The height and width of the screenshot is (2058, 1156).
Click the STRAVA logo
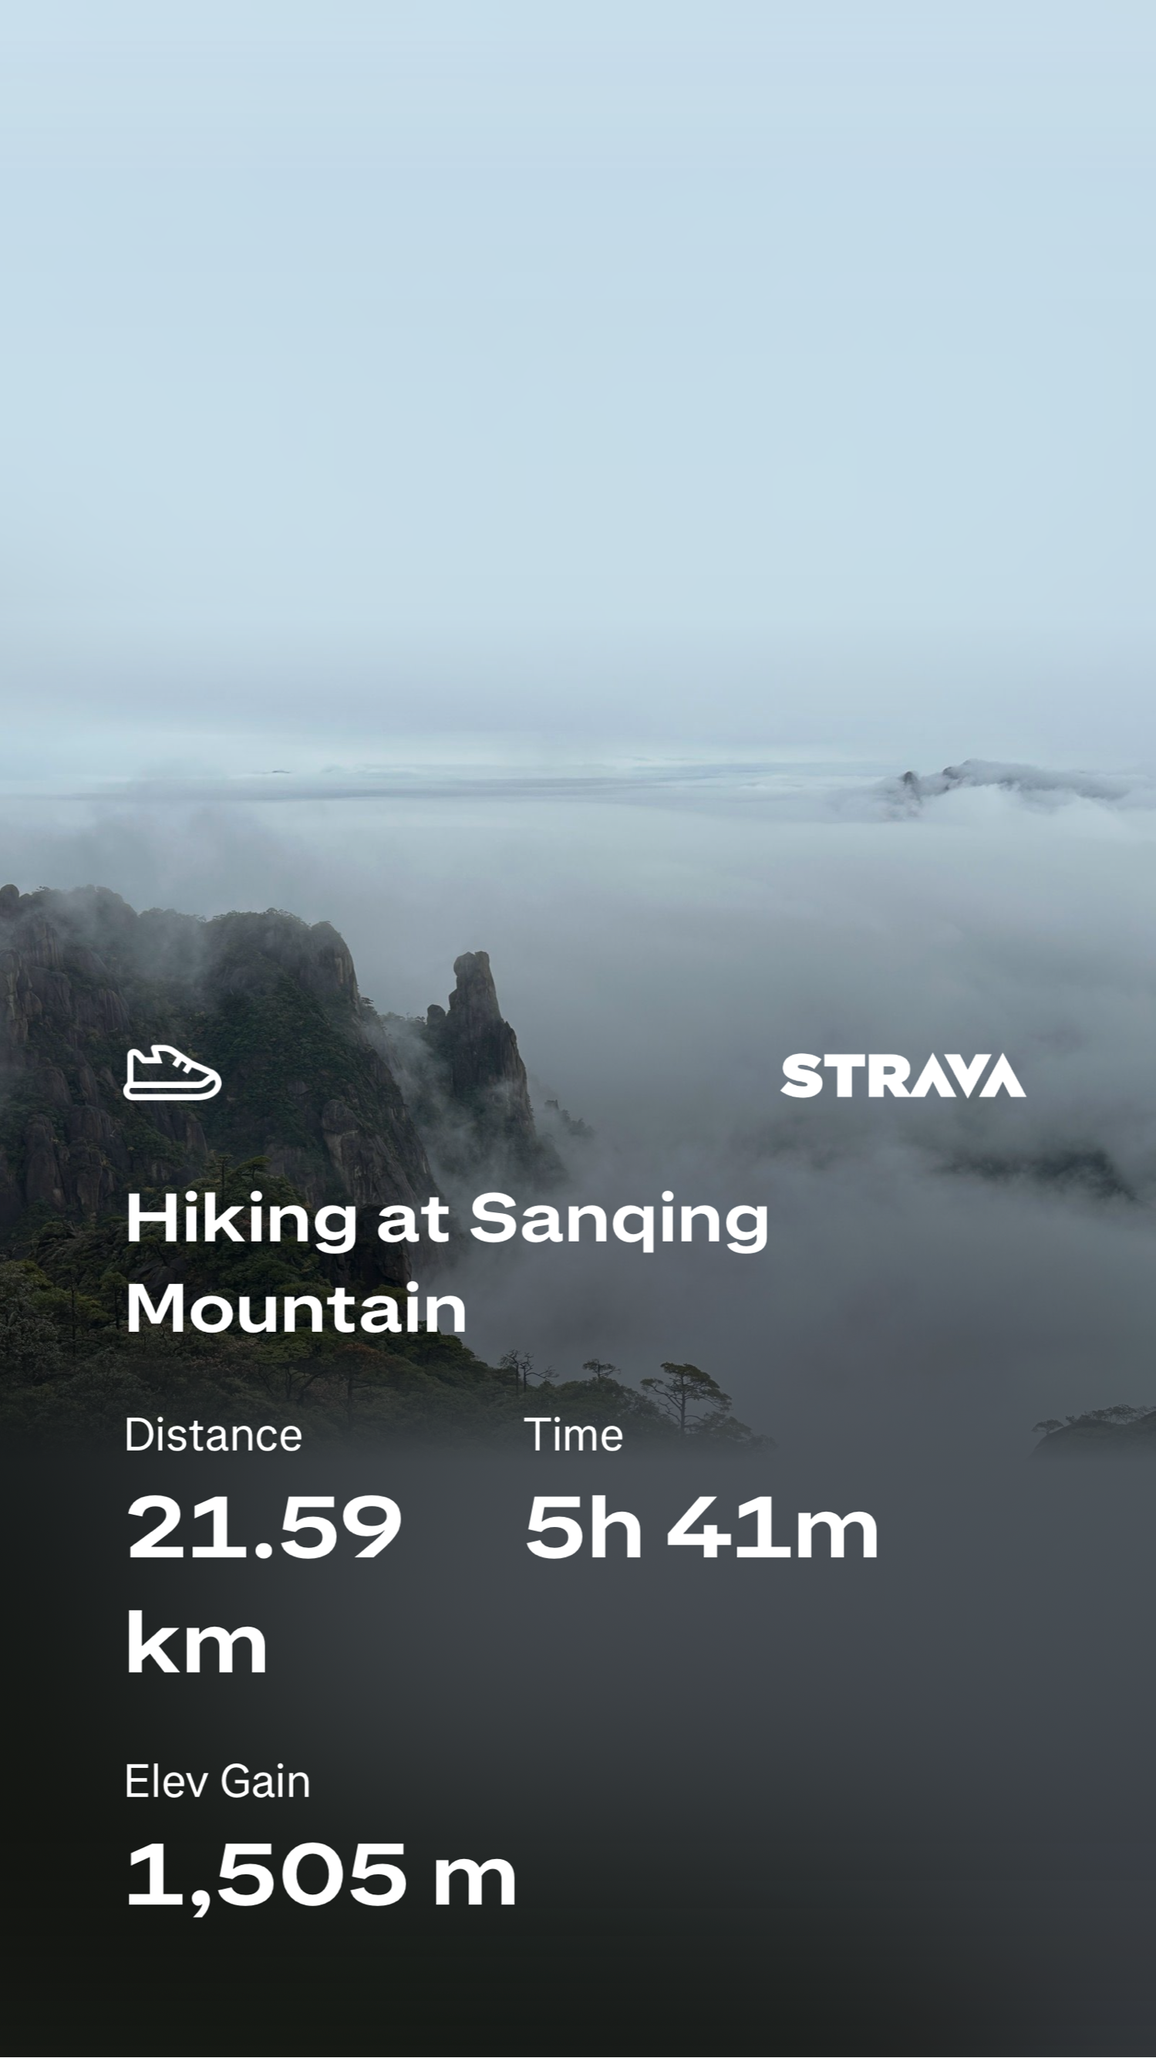click(903, 1076)
